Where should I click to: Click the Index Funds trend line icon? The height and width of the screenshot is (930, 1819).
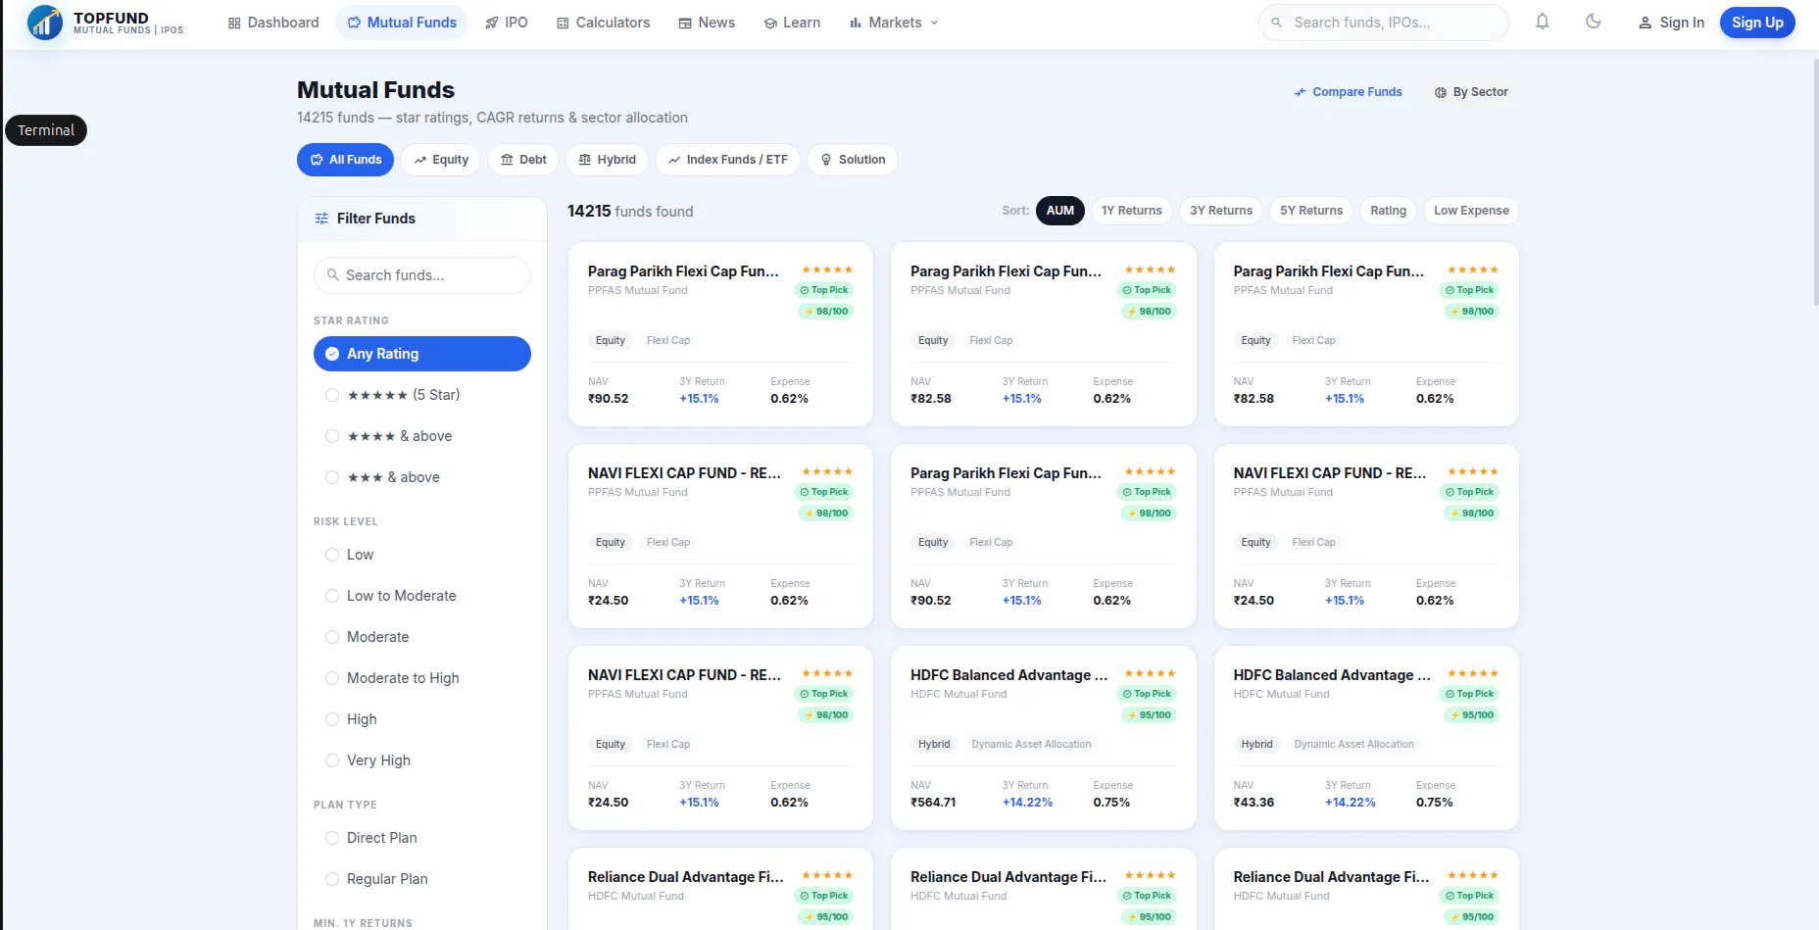[674, 160]
